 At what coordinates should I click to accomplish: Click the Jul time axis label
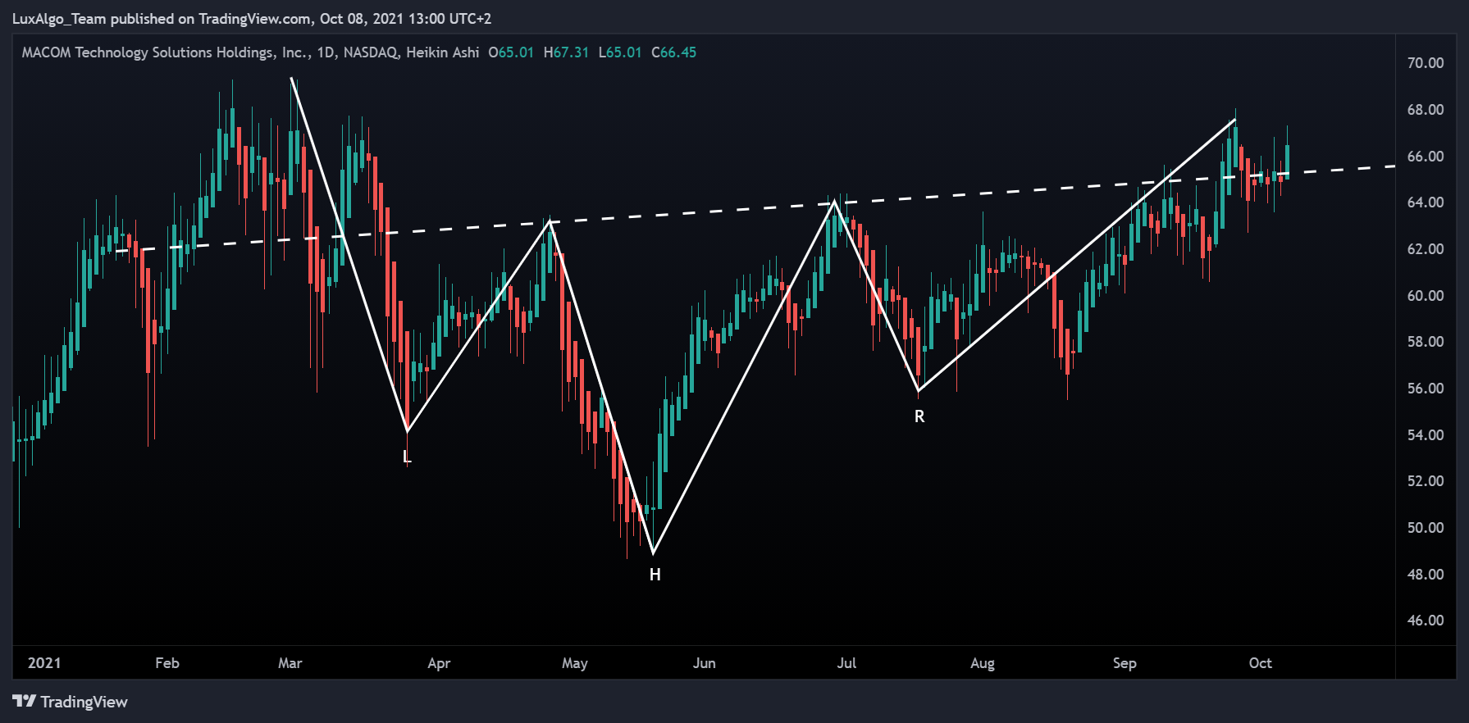(x=846, y=663)
